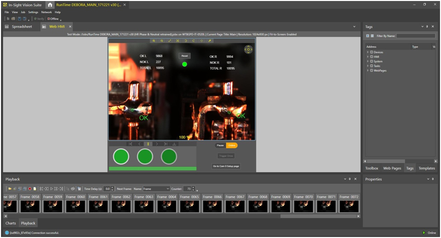Select Frame 0070 thumbnail
441x238 pixels.
[x=304, y=203]
